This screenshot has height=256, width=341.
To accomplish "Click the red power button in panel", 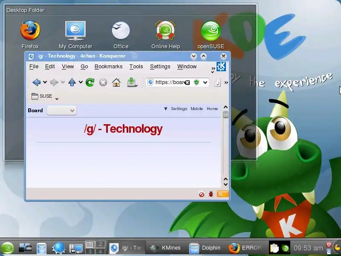I will coord(329,244).
